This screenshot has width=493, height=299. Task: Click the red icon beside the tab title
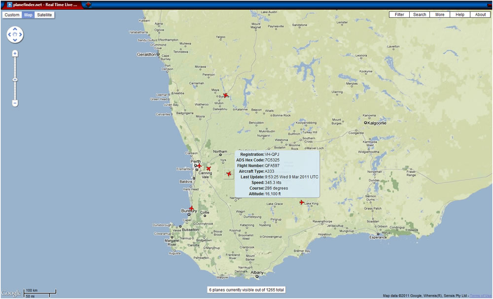pyautogui.click(x=89, y=4)
